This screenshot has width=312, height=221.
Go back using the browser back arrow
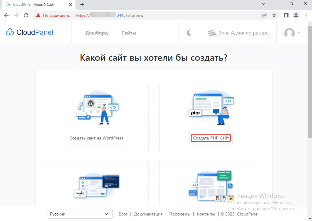click(x=6, y=15)
